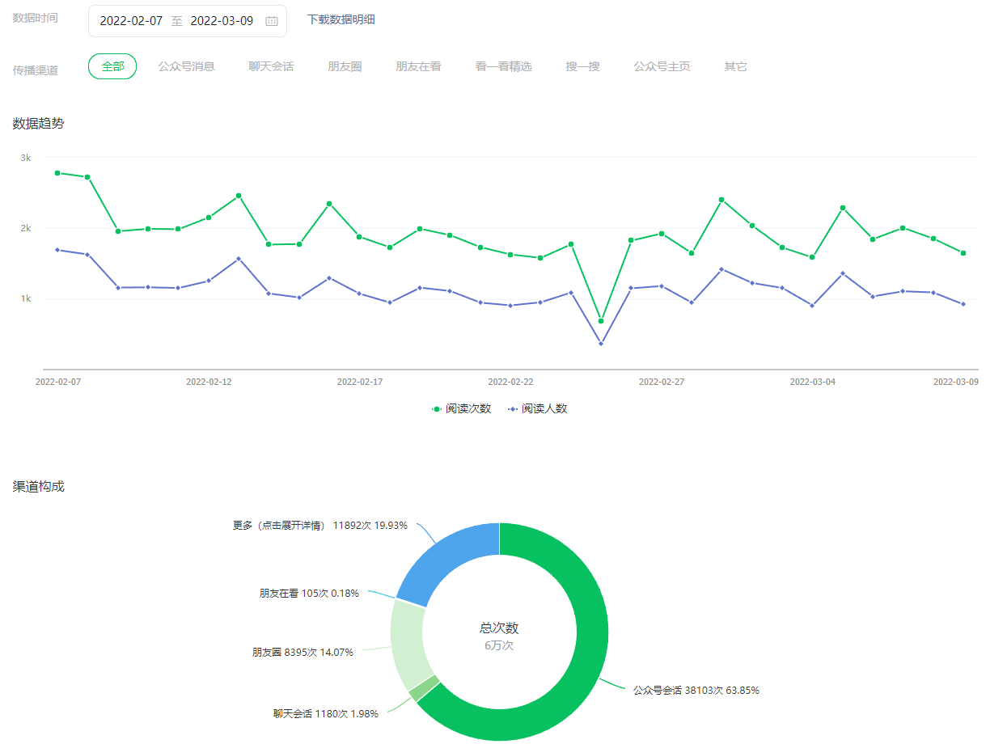Viewport: 1007px width, 744px height.
Task: Open start date 2022-02-07 field
Action: [x=131, y=21]
